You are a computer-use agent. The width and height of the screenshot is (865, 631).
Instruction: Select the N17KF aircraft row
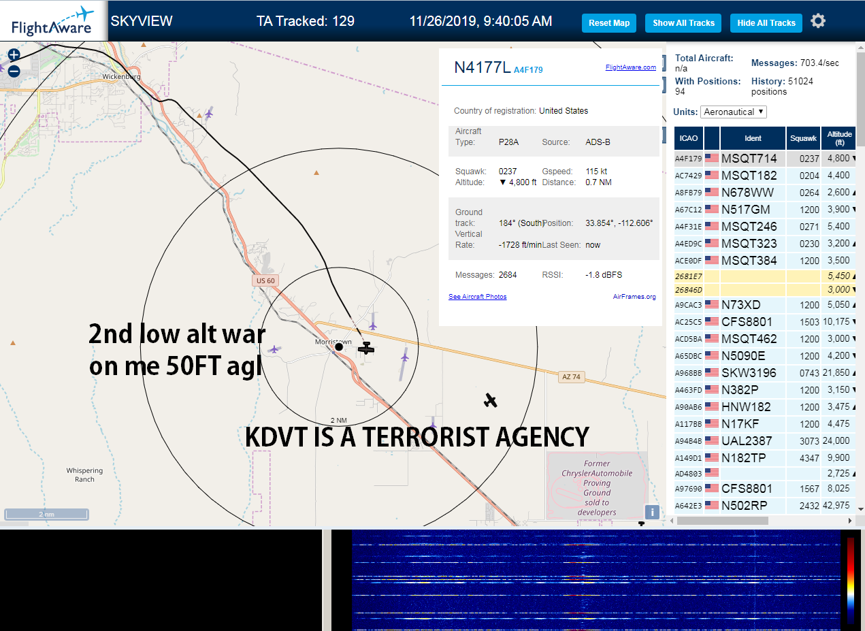click(765, 424)
